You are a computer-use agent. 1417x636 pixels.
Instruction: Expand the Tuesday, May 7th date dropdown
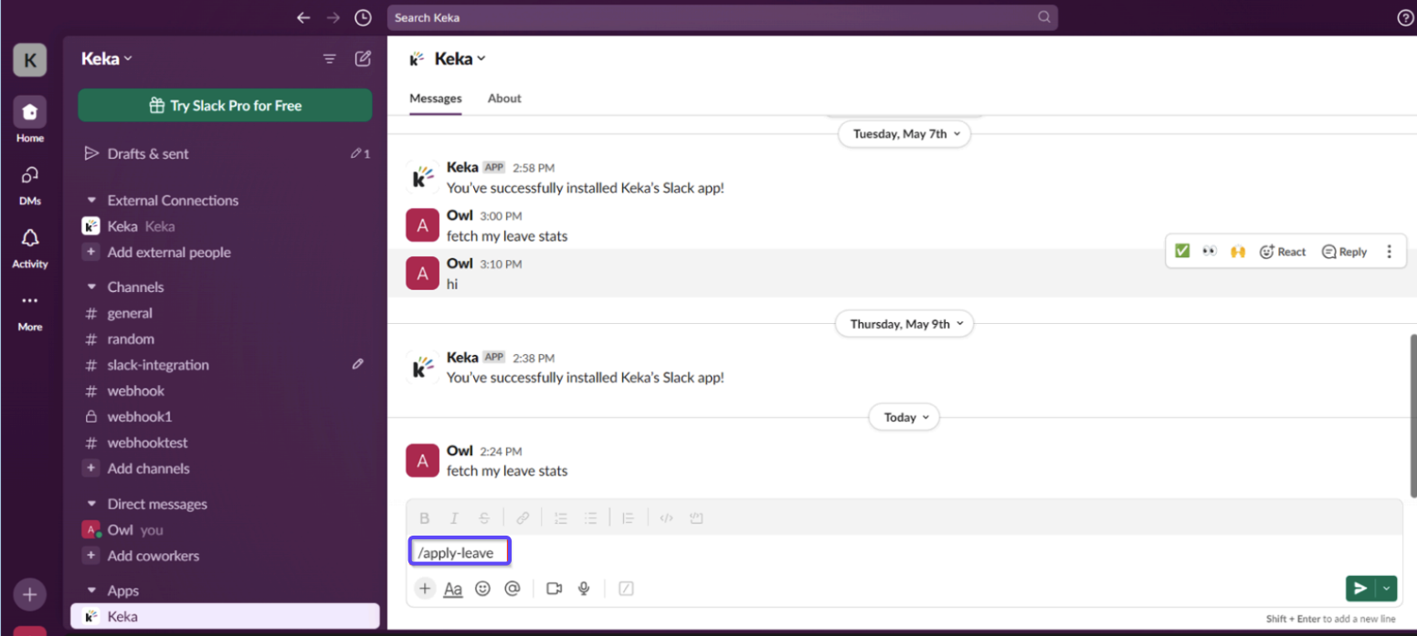(904, 133)
